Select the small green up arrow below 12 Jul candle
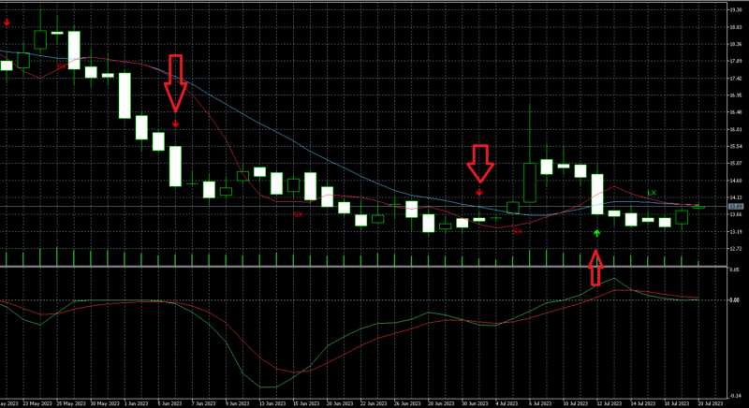749x408 pixels. (x=596, y=231)
